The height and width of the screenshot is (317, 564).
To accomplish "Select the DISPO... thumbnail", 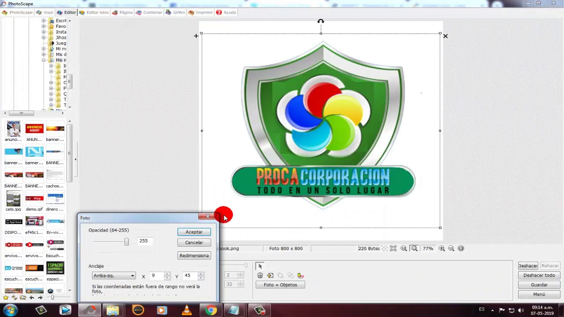I will pyautogui.click(x=13, y=221).
